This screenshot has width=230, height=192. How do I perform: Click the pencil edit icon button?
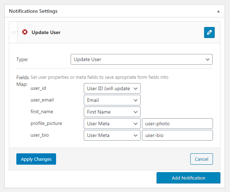pos(209,32)
